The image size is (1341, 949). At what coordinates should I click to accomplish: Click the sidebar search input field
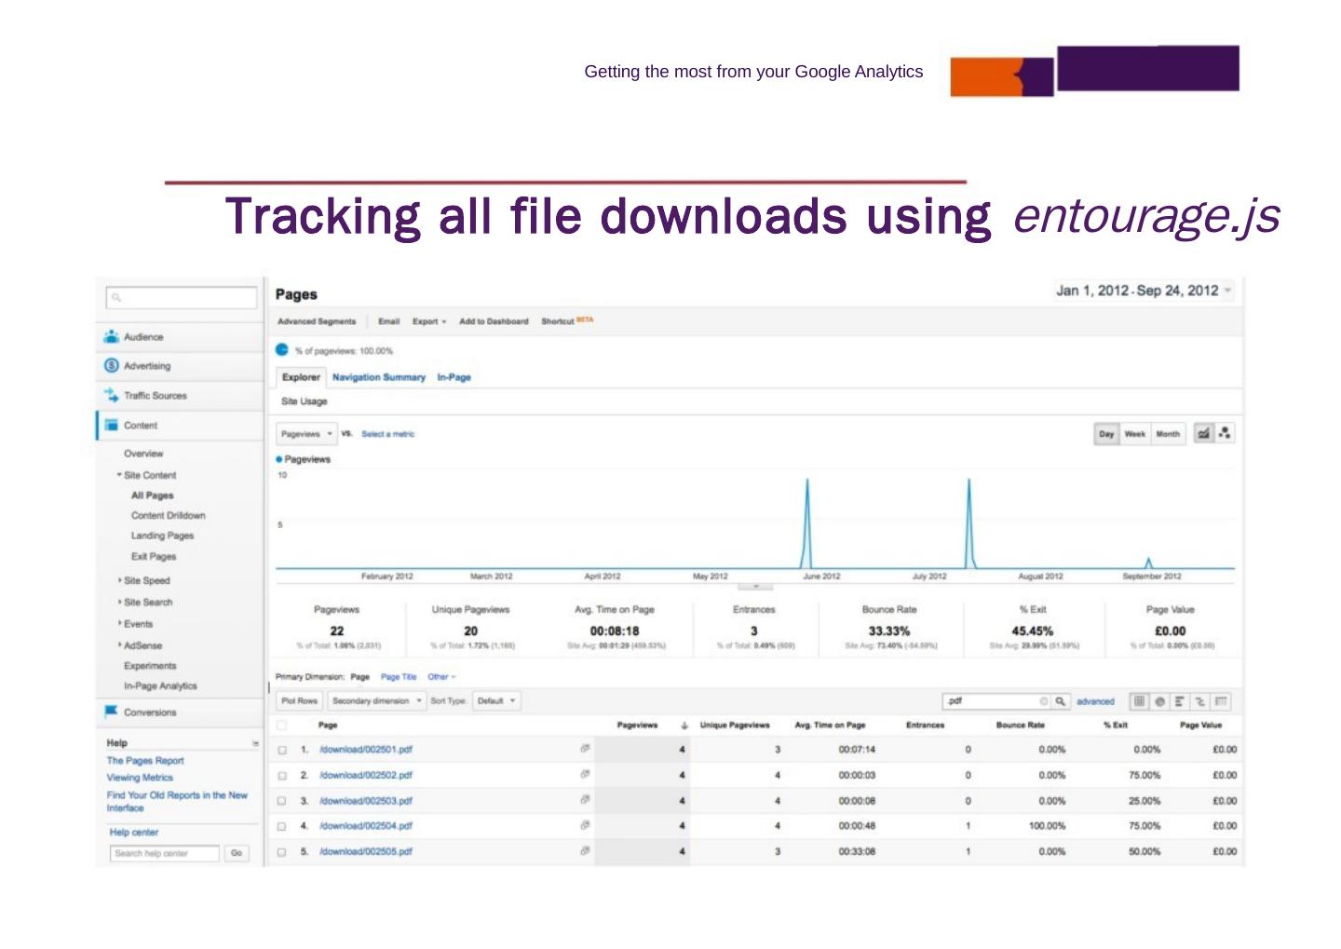182,298
